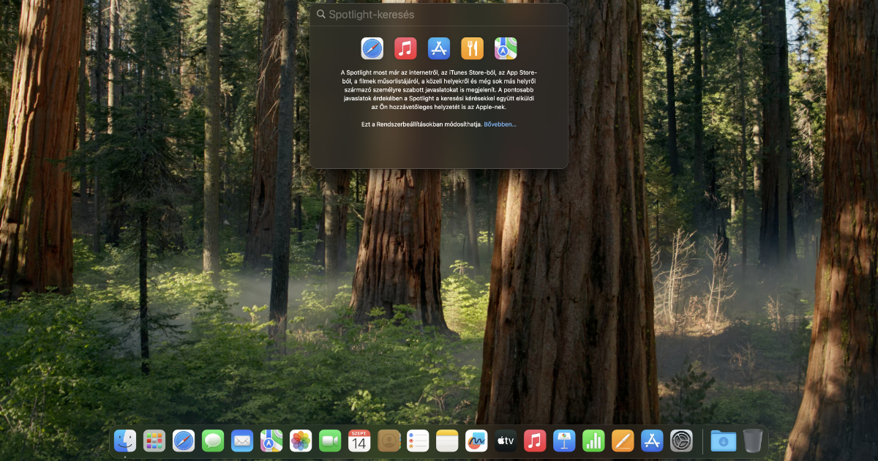Open System Settings from the Dock

click(681, 441)
